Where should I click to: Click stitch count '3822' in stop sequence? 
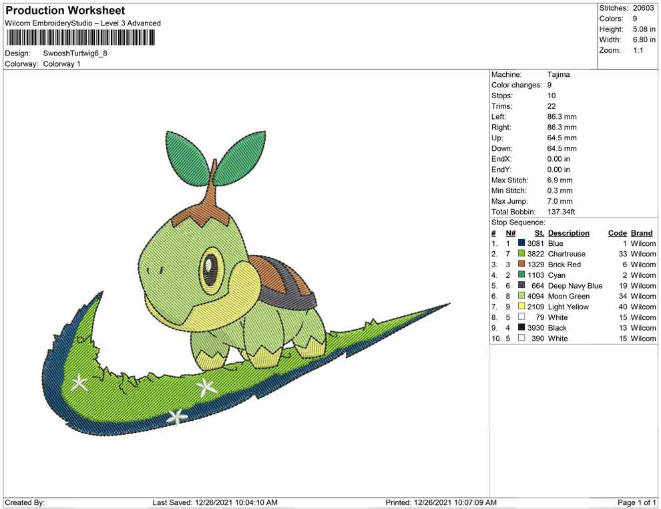coord(535,254)
